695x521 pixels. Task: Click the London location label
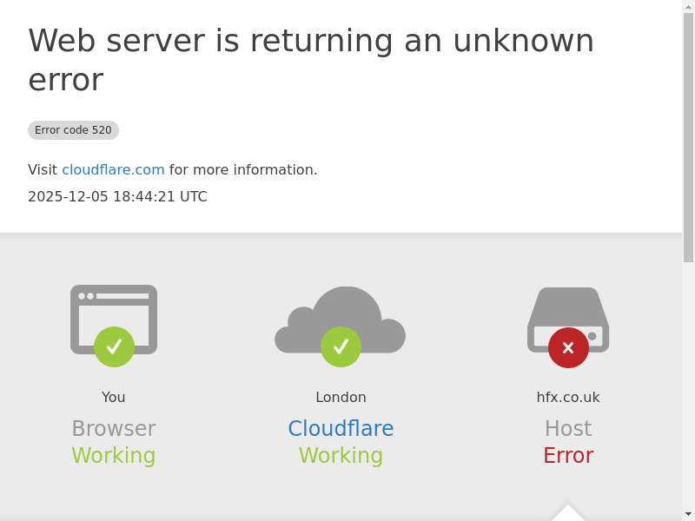click(x=341, y=398)
